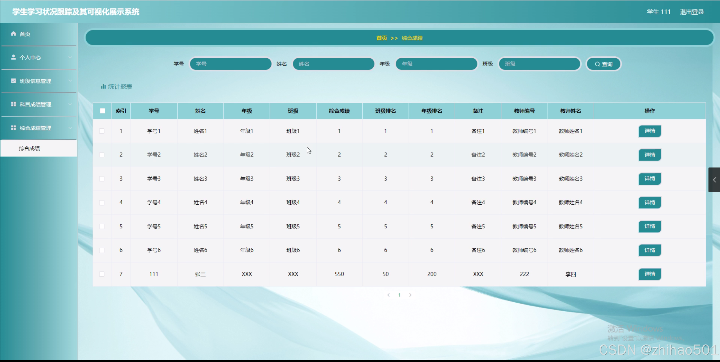Open the 综合成绩 submenu item
Screen dimensions: 720x362
point(30,148)
